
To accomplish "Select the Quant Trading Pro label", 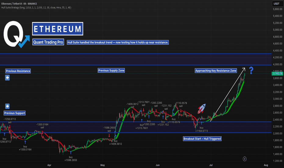I will (48, 42).
